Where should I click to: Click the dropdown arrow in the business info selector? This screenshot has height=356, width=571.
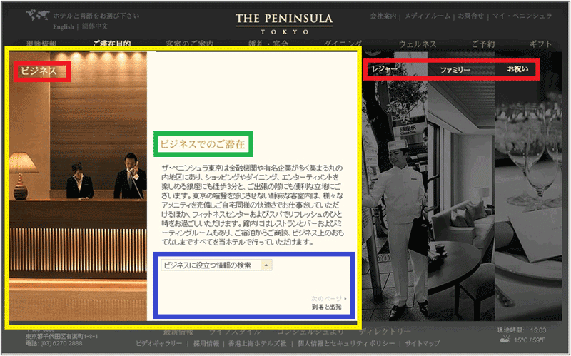coord(266,265)
